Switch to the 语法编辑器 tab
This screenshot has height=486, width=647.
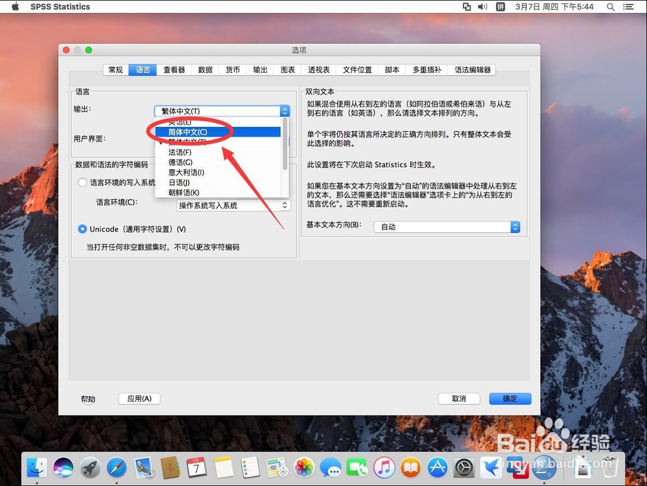[472, 70]
